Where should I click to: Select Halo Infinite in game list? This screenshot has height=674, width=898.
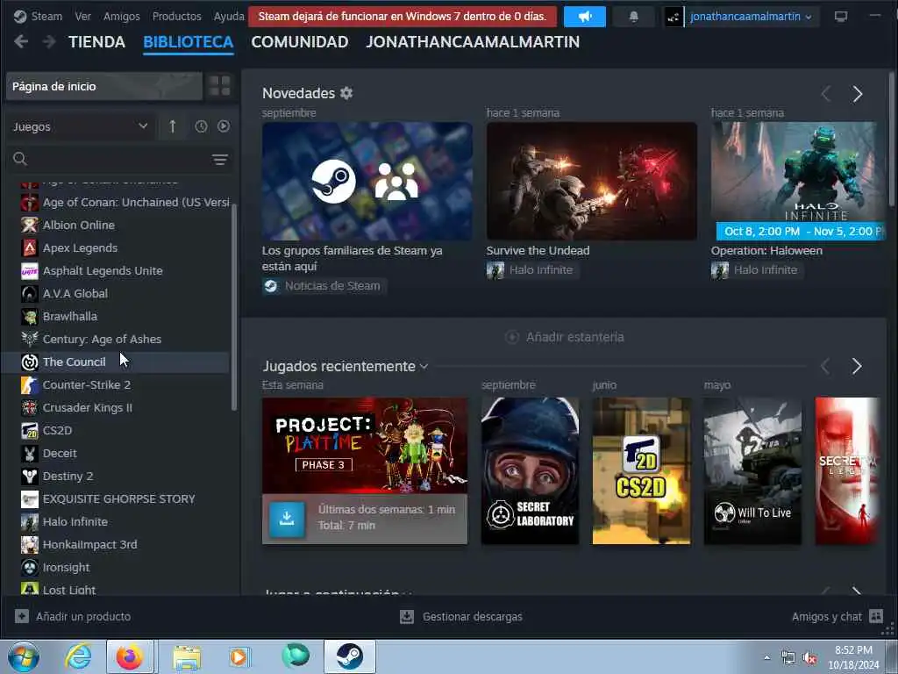pyautogui.click(x=117, y=521)
